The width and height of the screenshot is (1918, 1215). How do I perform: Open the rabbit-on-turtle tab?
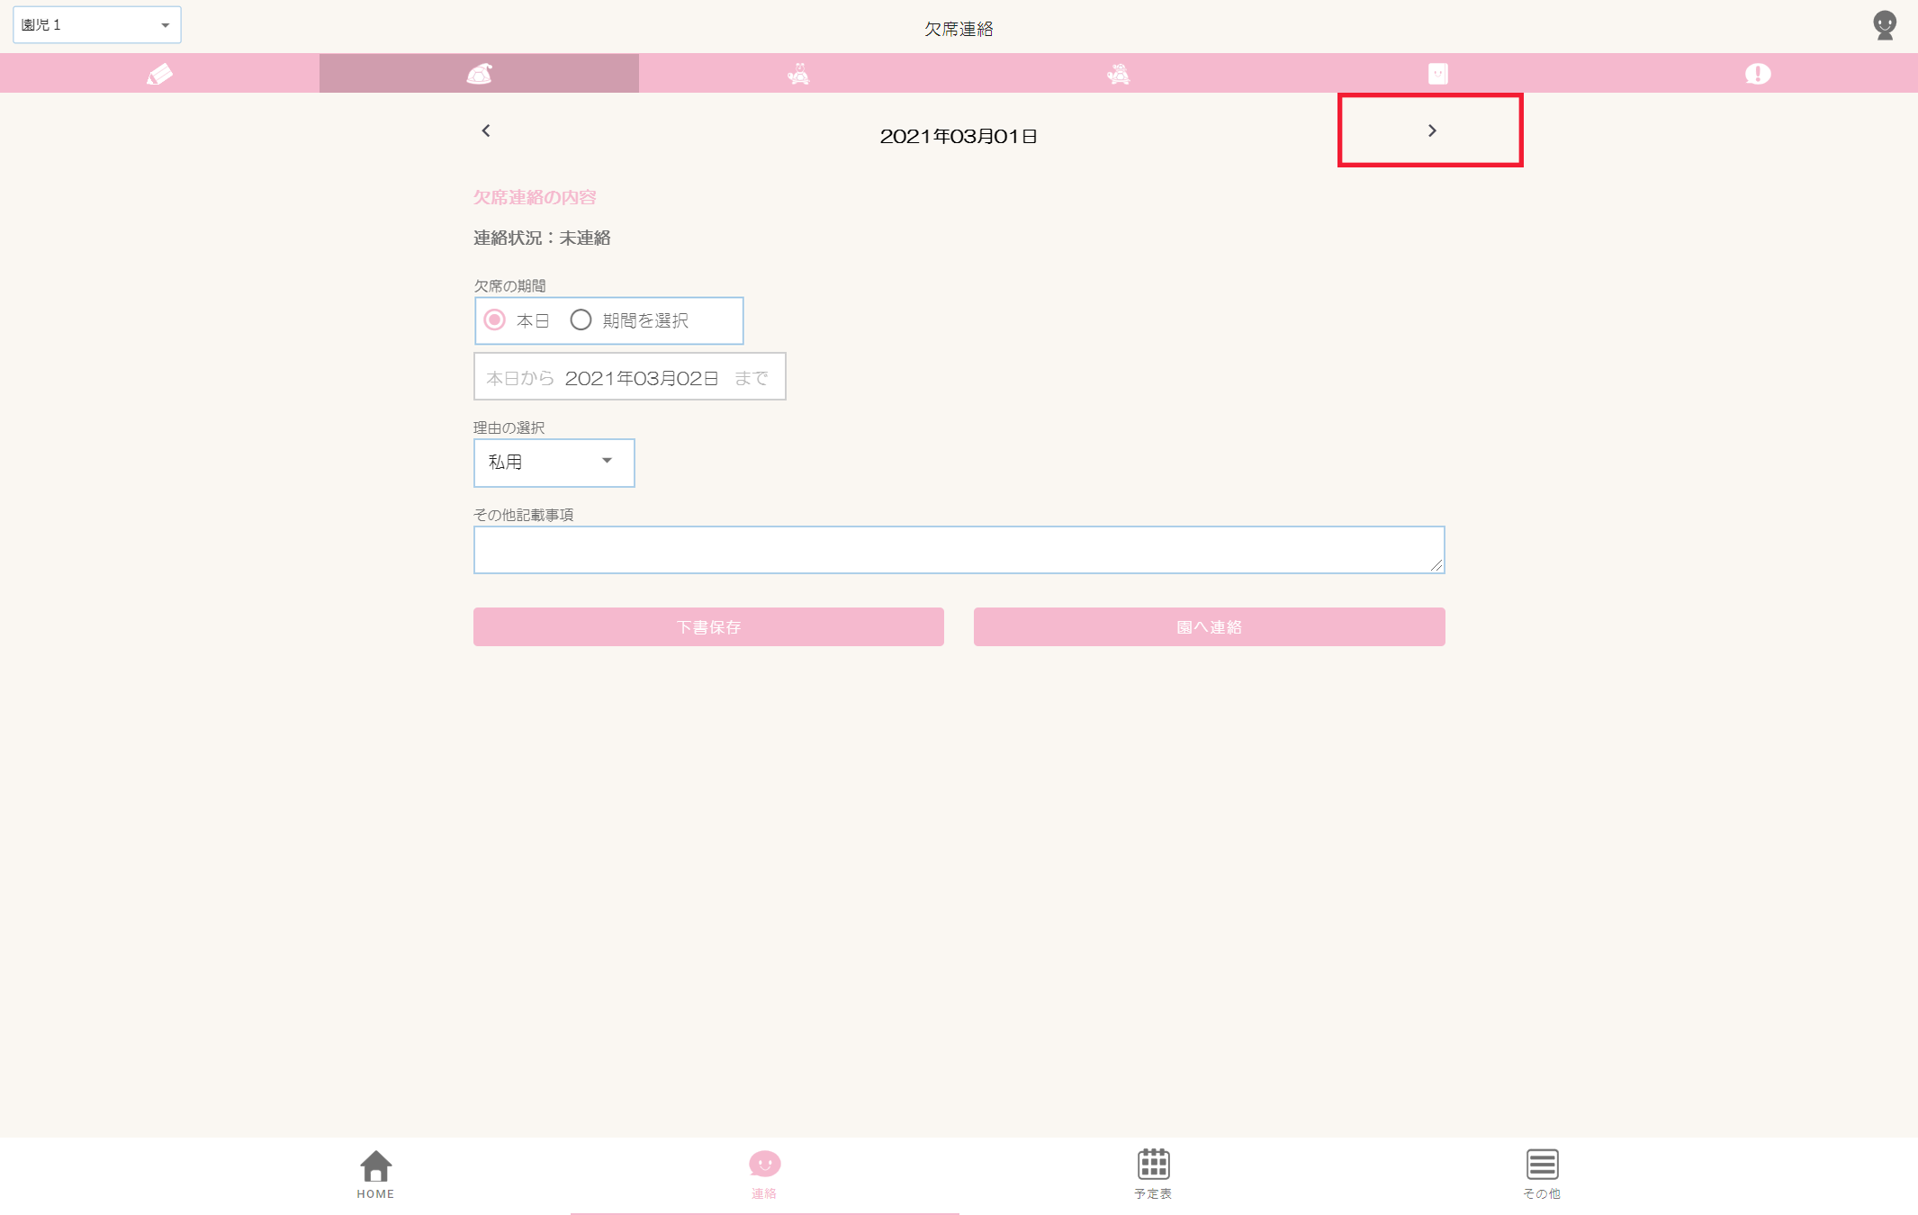798,73
